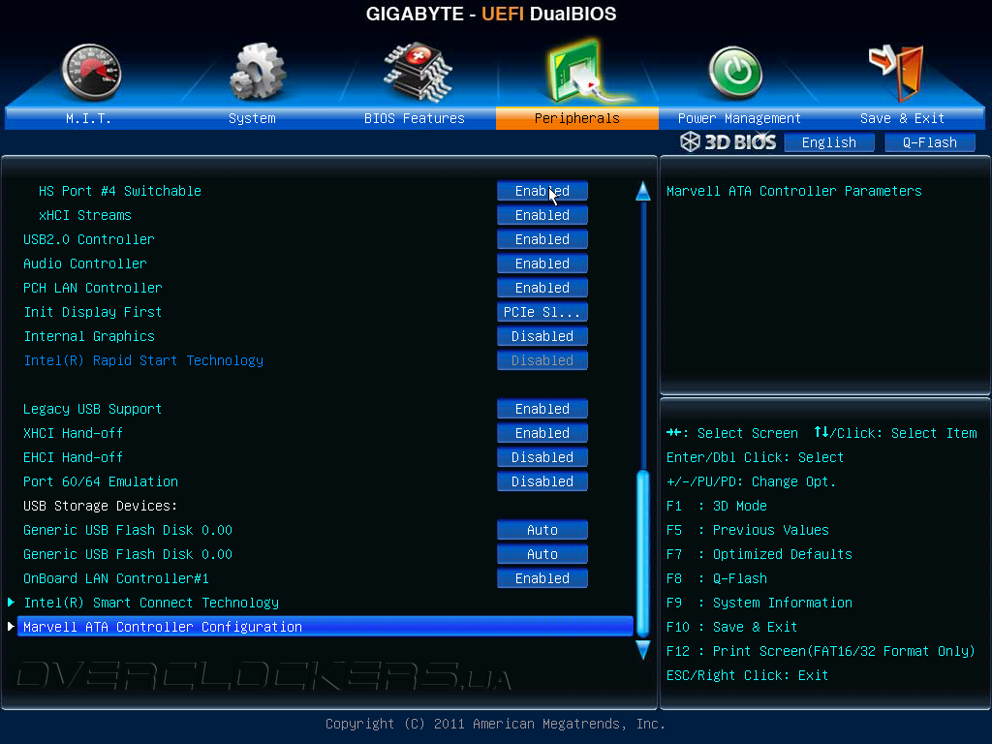Screen dimensions: 992x744
Task: Change Internal Graphics Disabled value
Action: (x=542, y=336)
